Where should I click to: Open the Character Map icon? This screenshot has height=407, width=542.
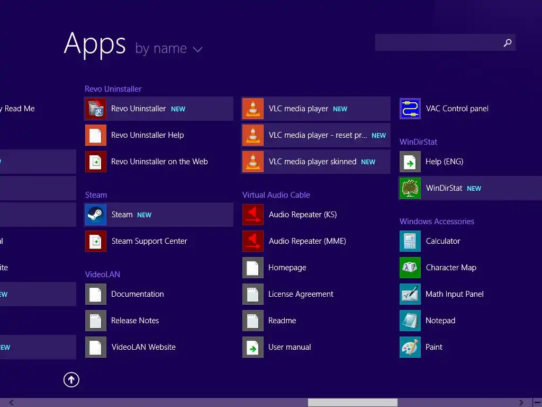click(410, 268)
